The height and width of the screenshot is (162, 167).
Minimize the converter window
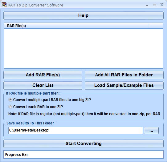(x=147, y=5)
